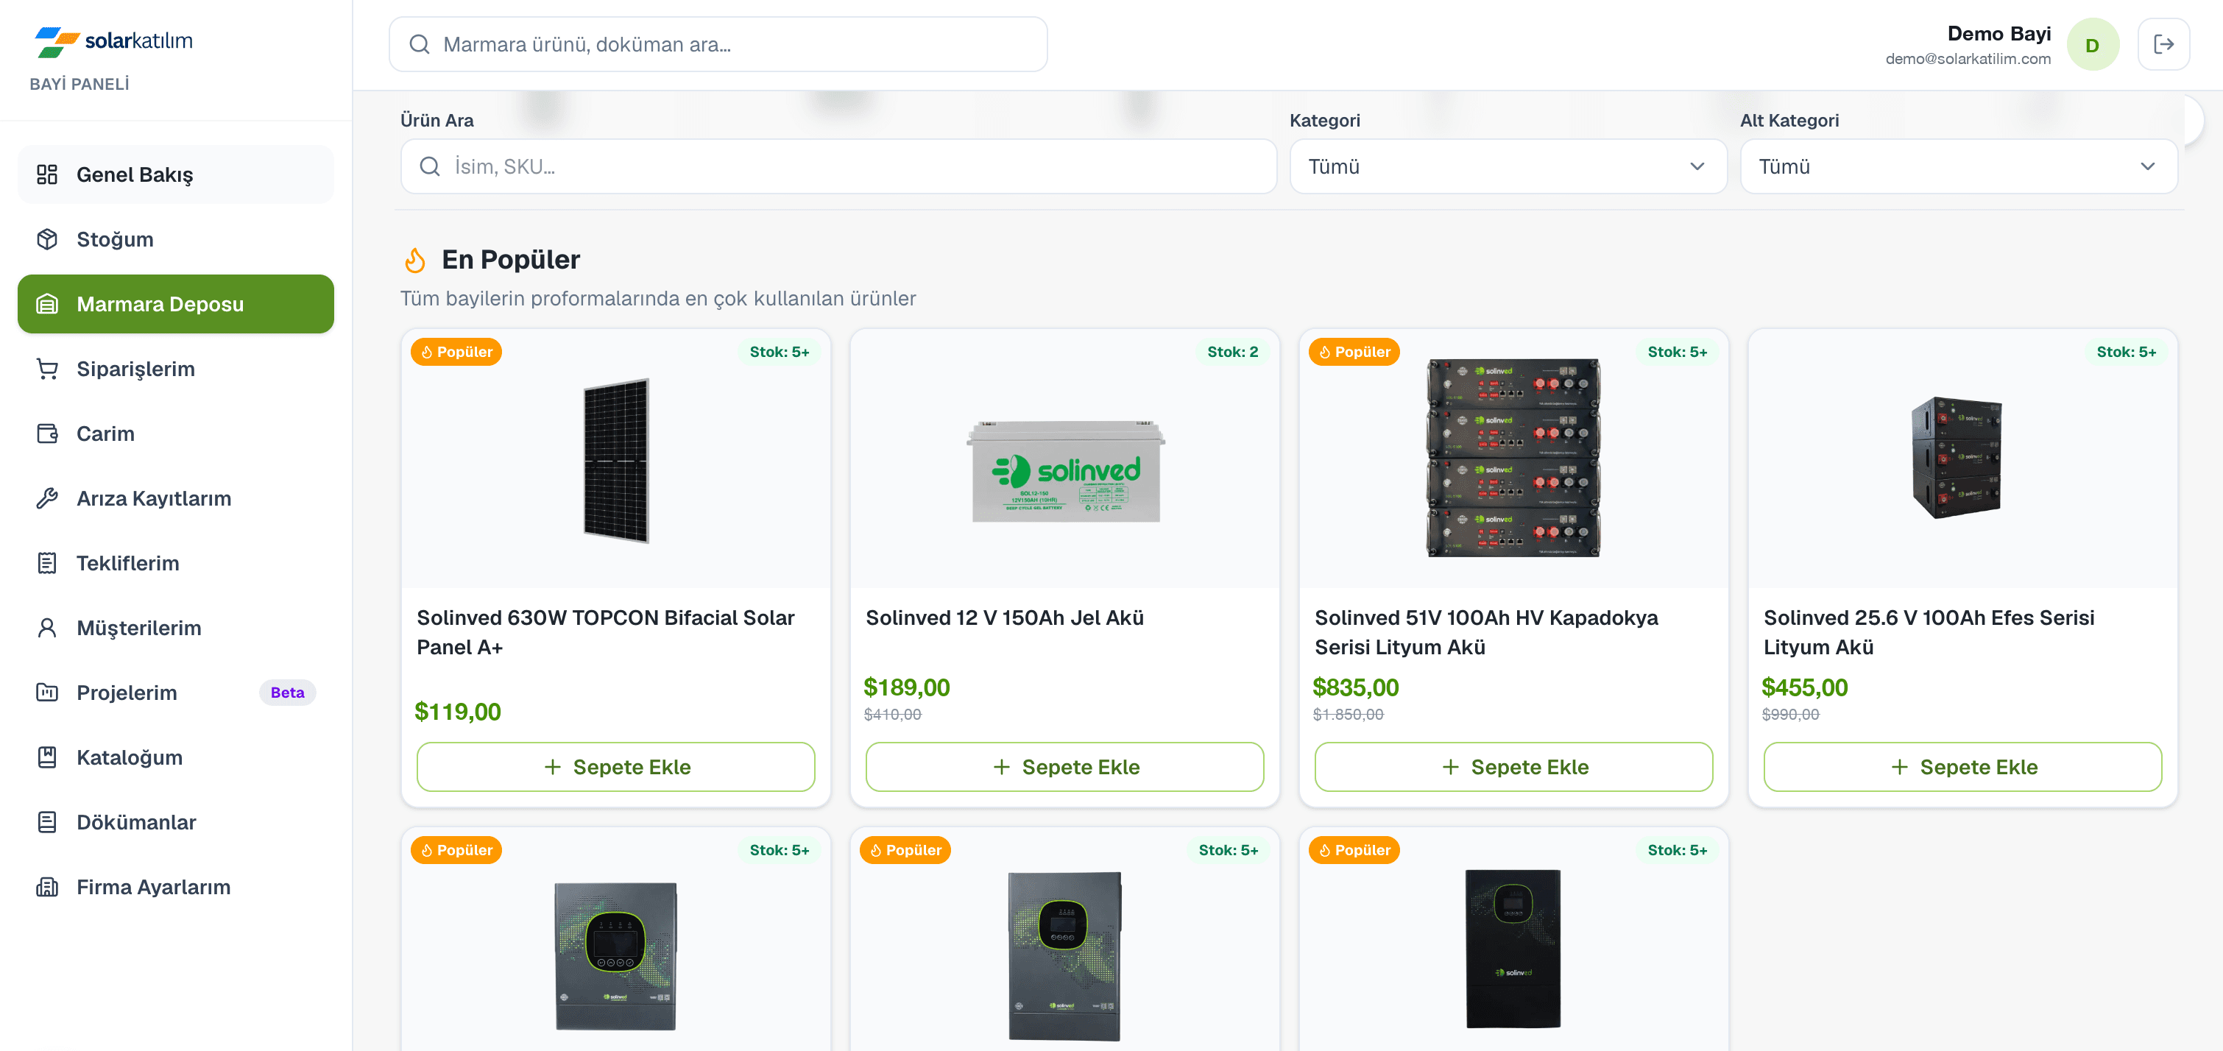Go to Müşterilerim page

pos(175,627)
